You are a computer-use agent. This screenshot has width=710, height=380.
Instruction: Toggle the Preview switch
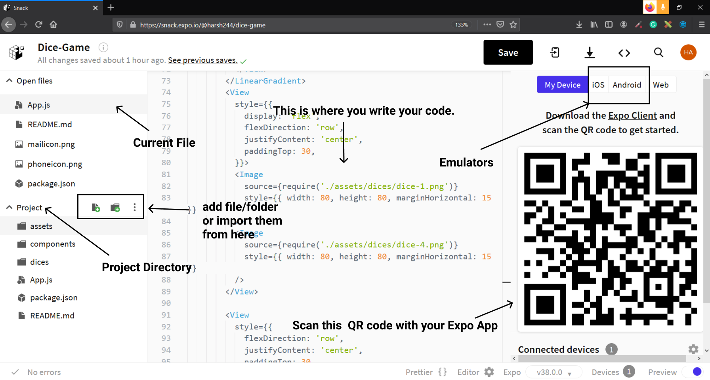pos(693,372)
